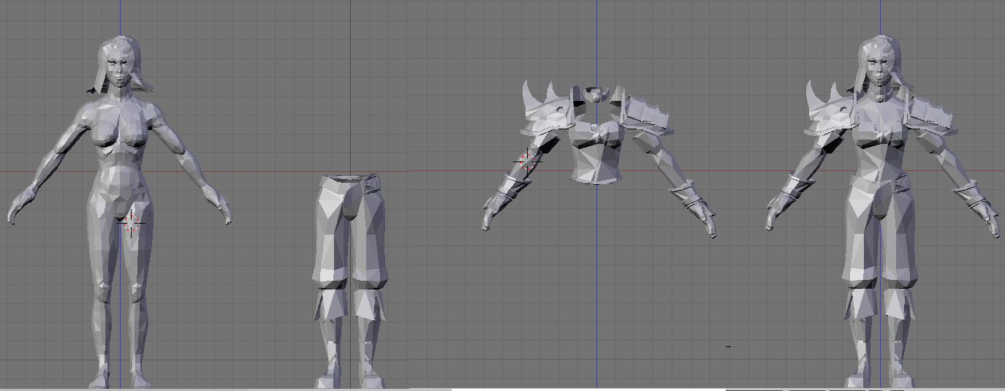This screenshot has height=391, width=1005.
Task: Click the face of the unarmored character
Action: (118, 68)
